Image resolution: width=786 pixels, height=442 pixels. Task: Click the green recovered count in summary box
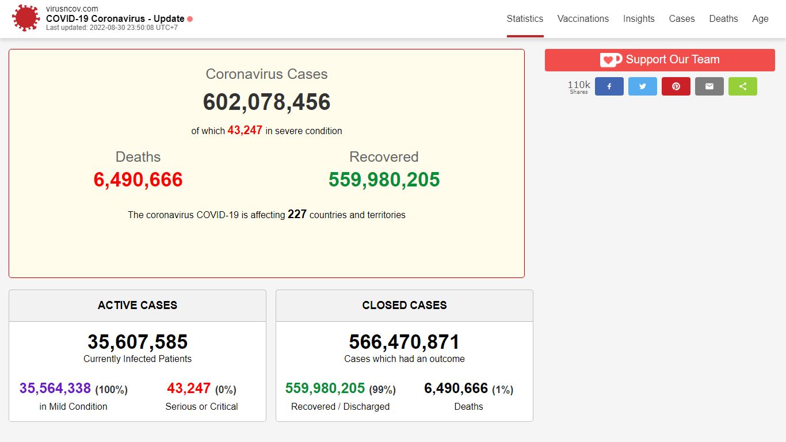click(384, 180)
